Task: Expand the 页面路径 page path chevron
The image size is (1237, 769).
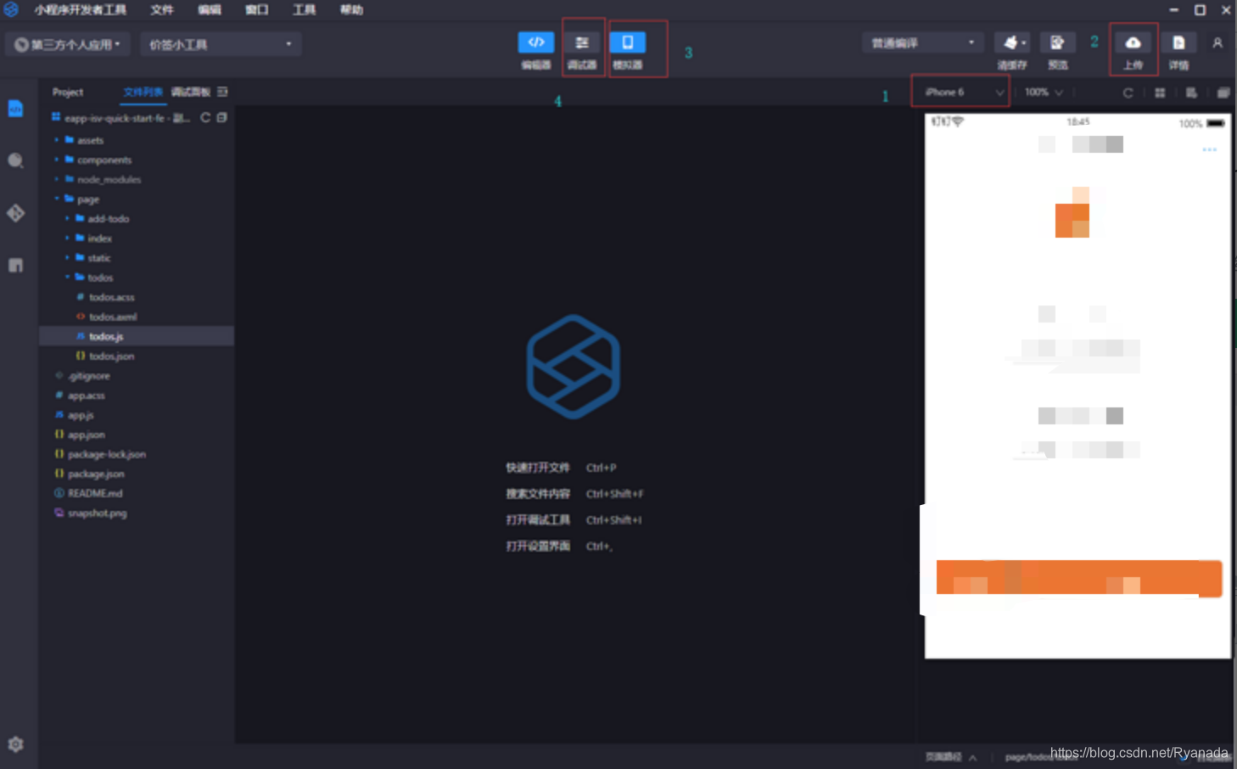Action: coord(973,757)
